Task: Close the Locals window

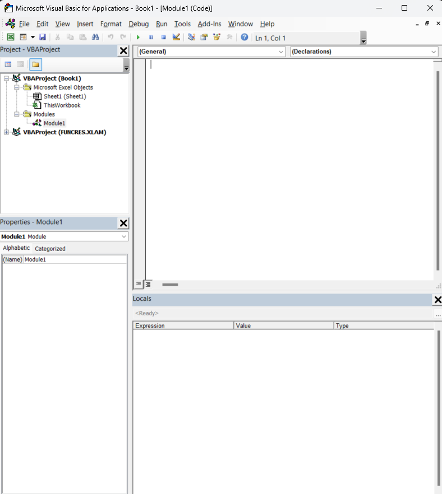Action: [x=438, y=300]
